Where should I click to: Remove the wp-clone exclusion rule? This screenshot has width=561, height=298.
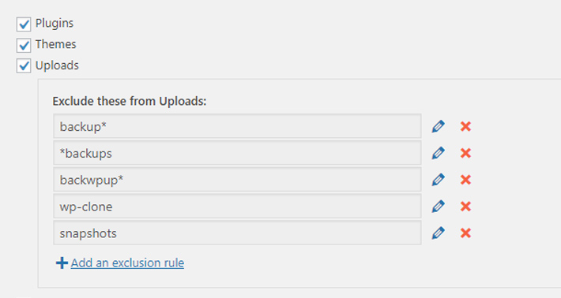click(x=465, y=207)
